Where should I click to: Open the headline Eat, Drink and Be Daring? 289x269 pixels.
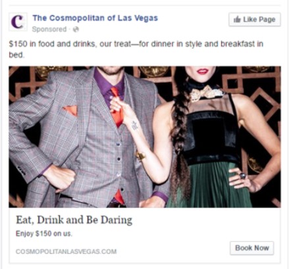[x=74, y=220]
